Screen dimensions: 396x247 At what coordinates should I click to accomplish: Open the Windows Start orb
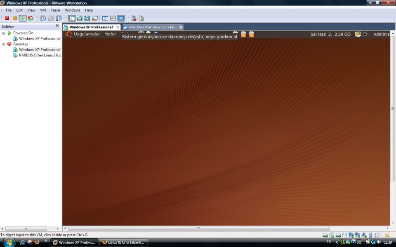9,242
